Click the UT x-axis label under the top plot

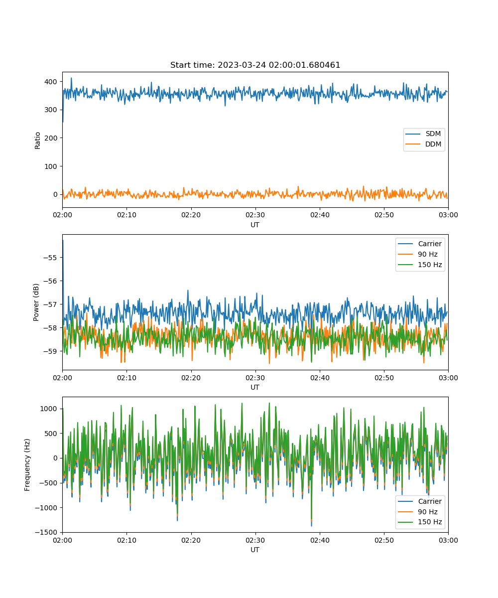[x=255, y=225]
